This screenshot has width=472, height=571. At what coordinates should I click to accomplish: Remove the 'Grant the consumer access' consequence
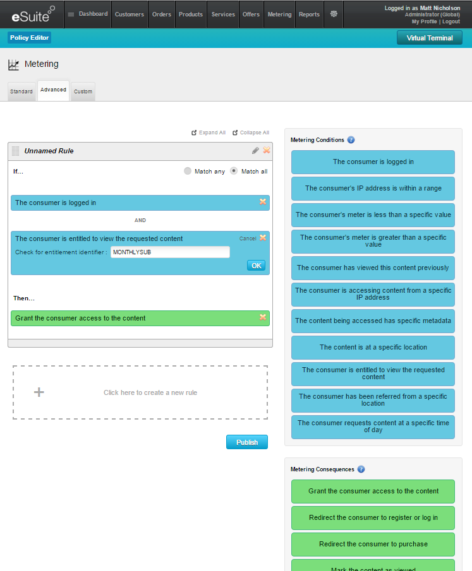pos(263,317)
